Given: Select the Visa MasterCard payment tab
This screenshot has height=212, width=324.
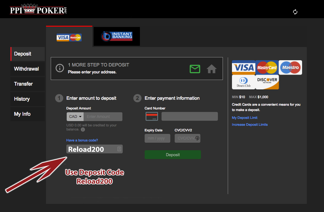Looking at the screenshot, I should [69, 37].
